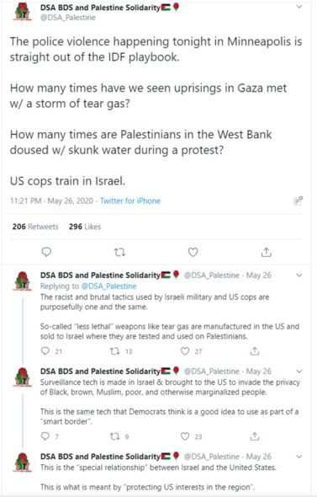317x497 pixels.
Task: Share the "less lethal" weapons reply
Action: point(255,351)
